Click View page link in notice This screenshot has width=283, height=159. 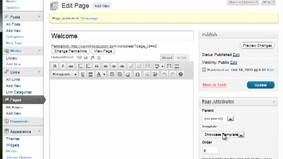pos(89,18)
